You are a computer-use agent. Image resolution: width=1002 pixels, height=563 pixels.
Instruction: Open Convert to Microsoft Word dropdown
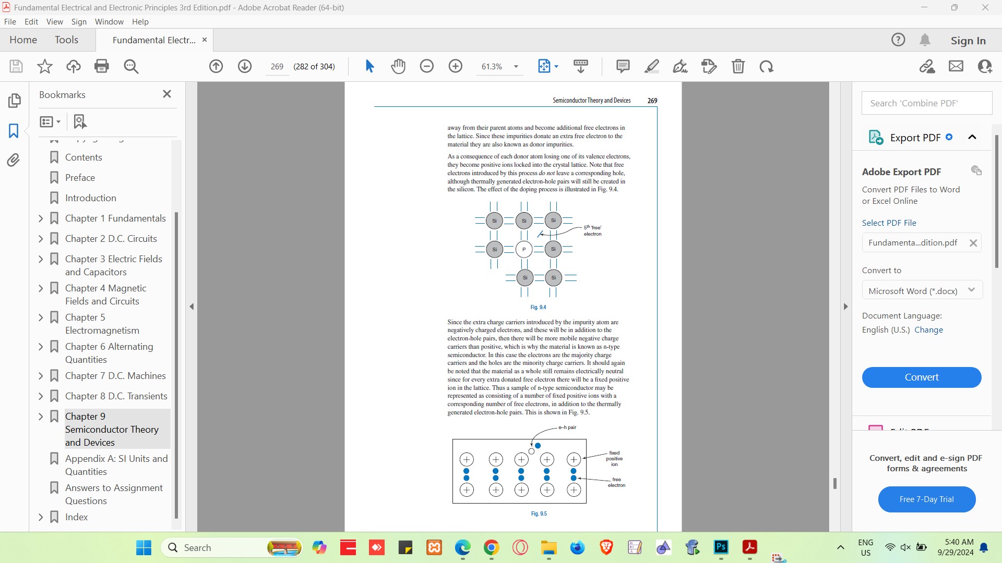pos(922,290)
